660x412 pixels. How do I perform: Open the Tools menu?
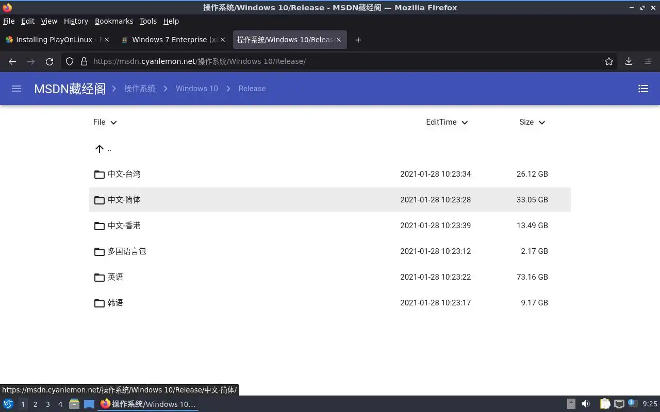coord(148,21)
